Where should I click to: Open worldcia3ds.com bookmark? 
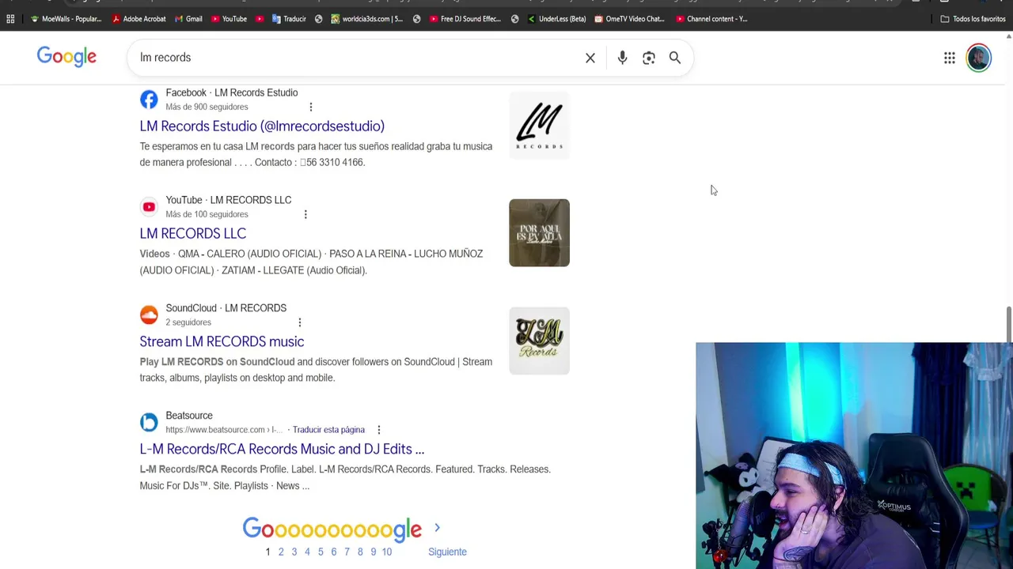coord(367,19)
